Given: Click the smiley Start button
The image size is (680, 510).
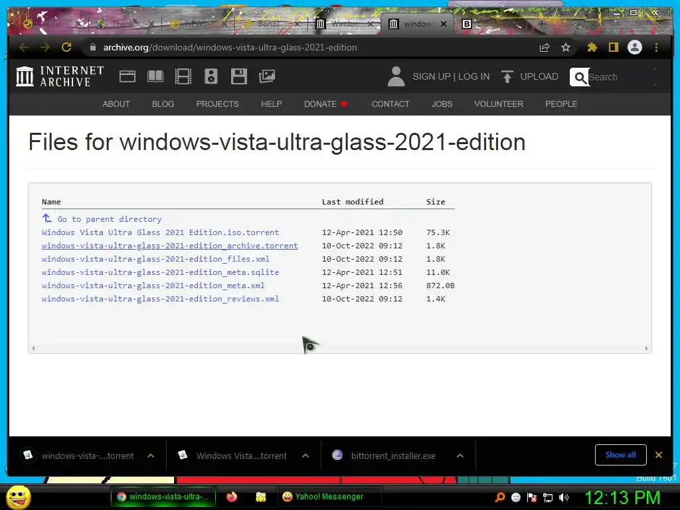Looking at the screenshot, I should tap(18, 497).
